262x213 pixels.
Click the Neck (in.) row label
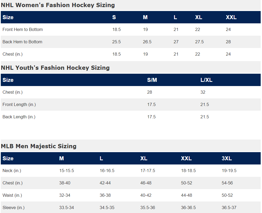[12, 171]
